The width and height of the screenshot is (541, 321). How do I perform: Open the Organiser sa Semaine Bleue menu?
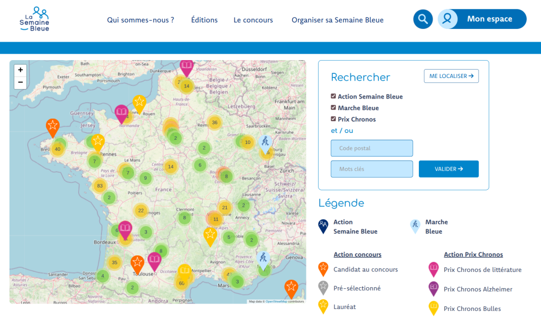[338, 20]
